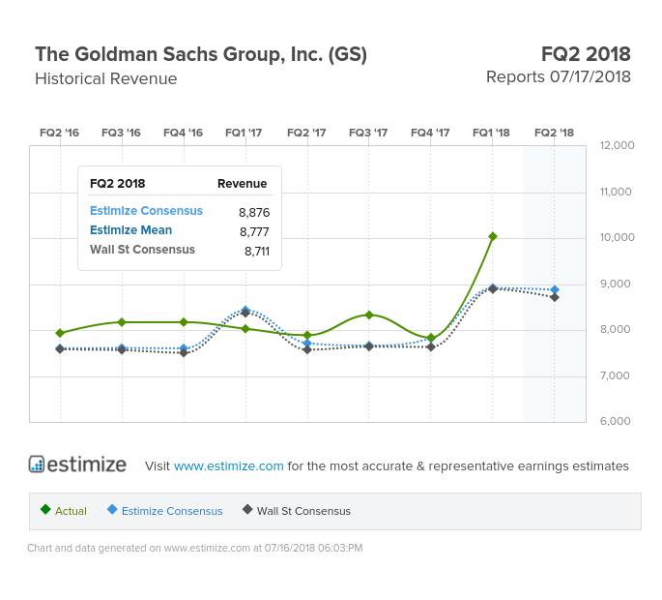Toggle the Actual legend entry
The height and width of the screenshot is (600, 662).
tap(64, 511)
